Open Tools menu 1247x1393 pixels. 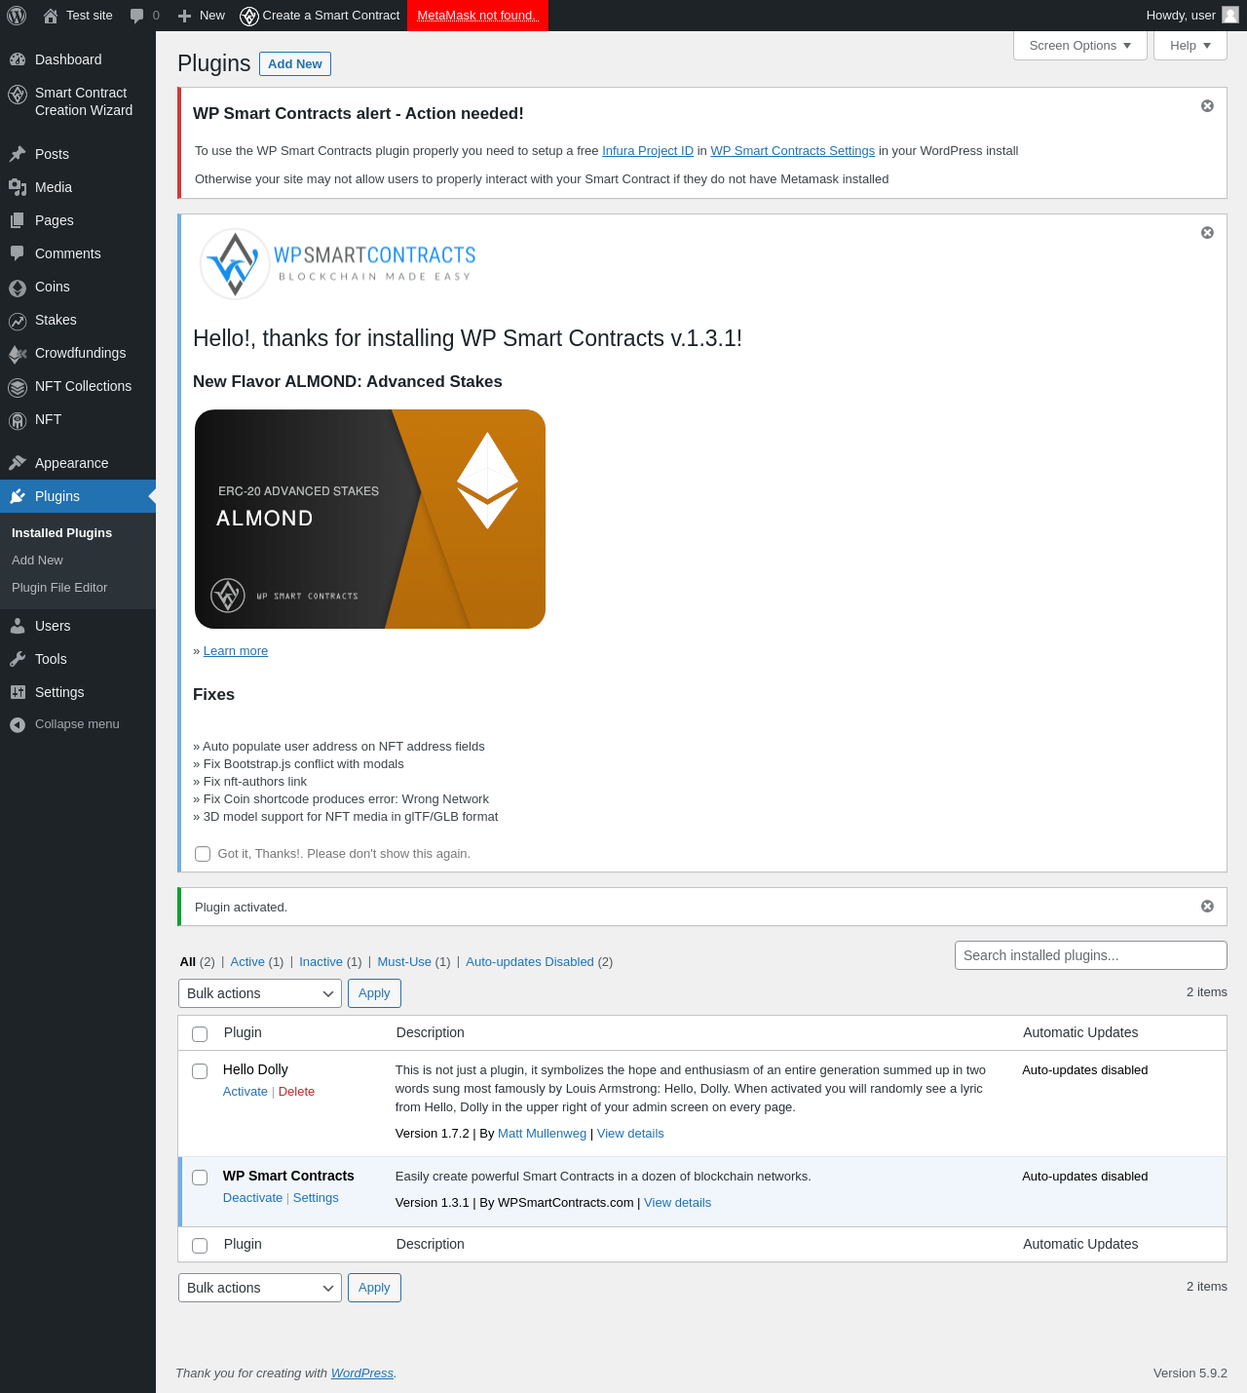coord(78,659)
